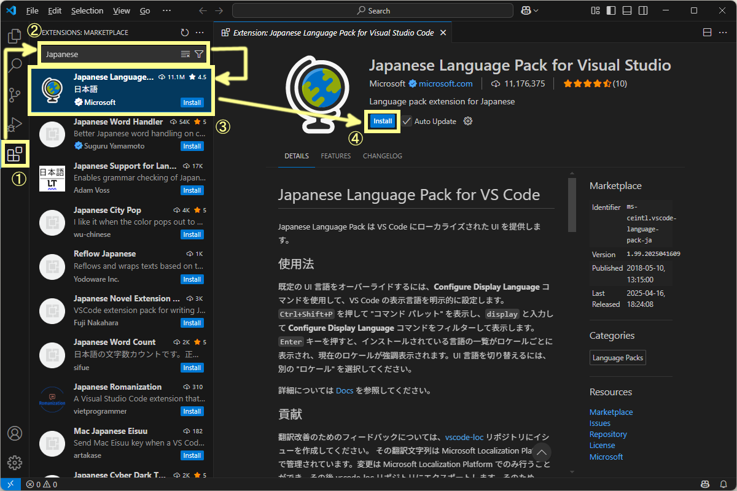Open the Selection menu
Viewport: 737px width, 491px height.
pyautogui.click(x=87, y=10)
